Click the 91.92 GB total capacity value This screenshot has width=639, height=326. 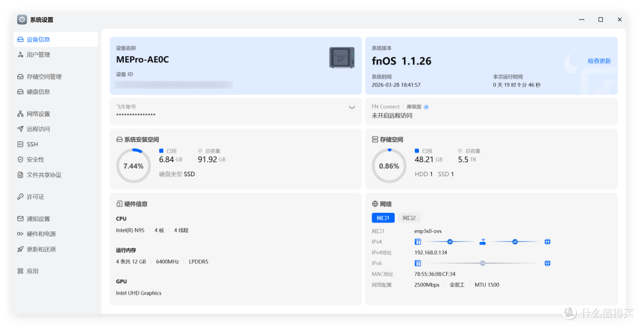[x=211, y=160]
